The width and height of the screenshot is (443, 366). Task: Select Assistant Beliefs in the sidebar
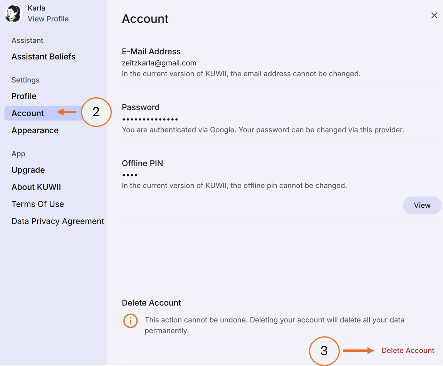point(43,57)
